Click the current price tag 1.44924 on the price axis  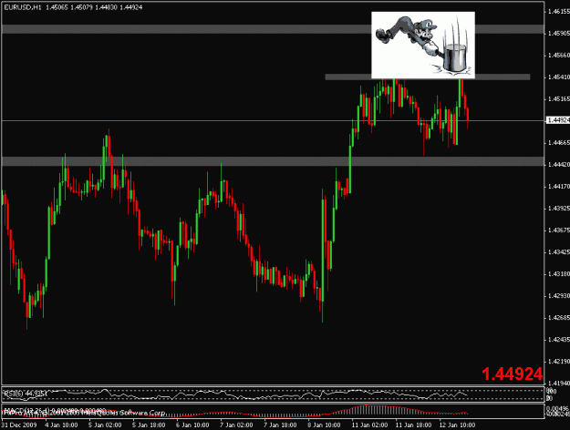(x=558, y=120)
